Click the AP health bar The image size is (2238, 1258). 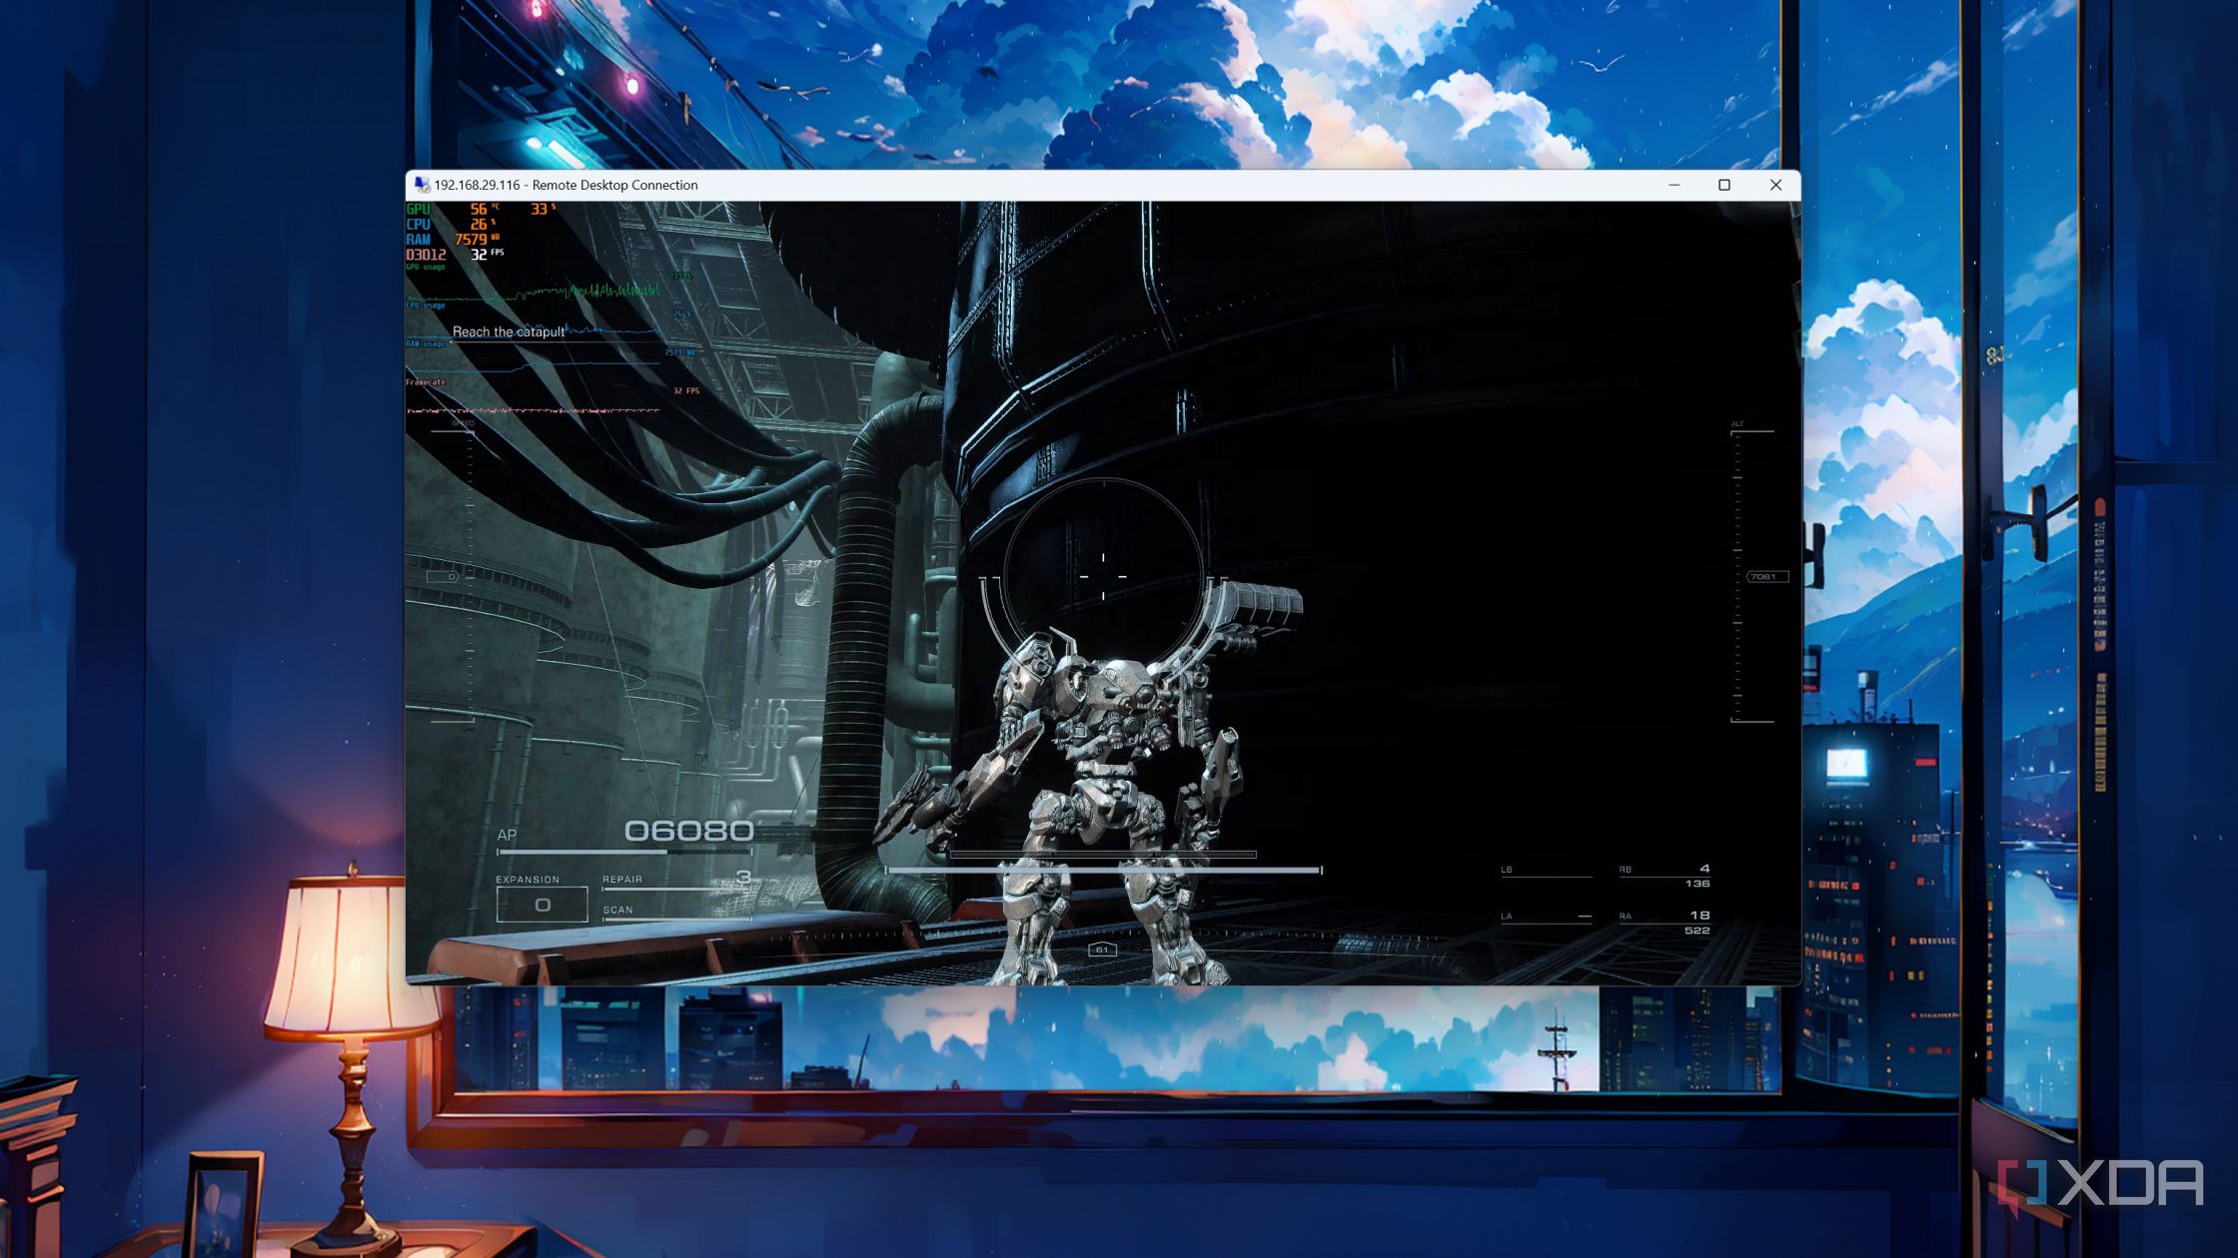click(625, 853)
